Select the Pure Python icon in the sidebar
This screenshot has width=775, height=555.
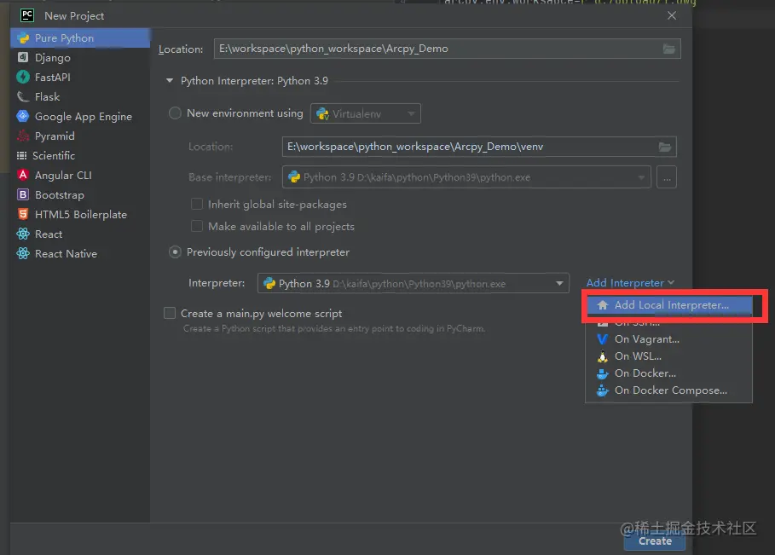[23, 38]
